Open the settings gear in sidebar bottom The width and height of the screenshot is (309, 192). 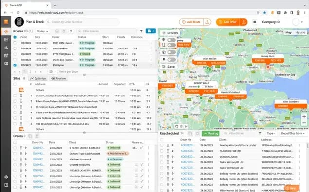[x=6, y=176]
